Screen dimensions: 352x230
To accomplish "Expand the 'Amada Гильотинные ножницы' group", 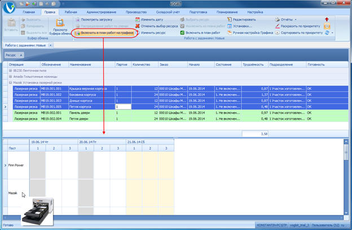I will tap(11, 76).
